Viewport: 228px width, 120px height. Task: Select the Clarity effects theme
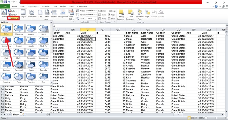click(19, 54)
